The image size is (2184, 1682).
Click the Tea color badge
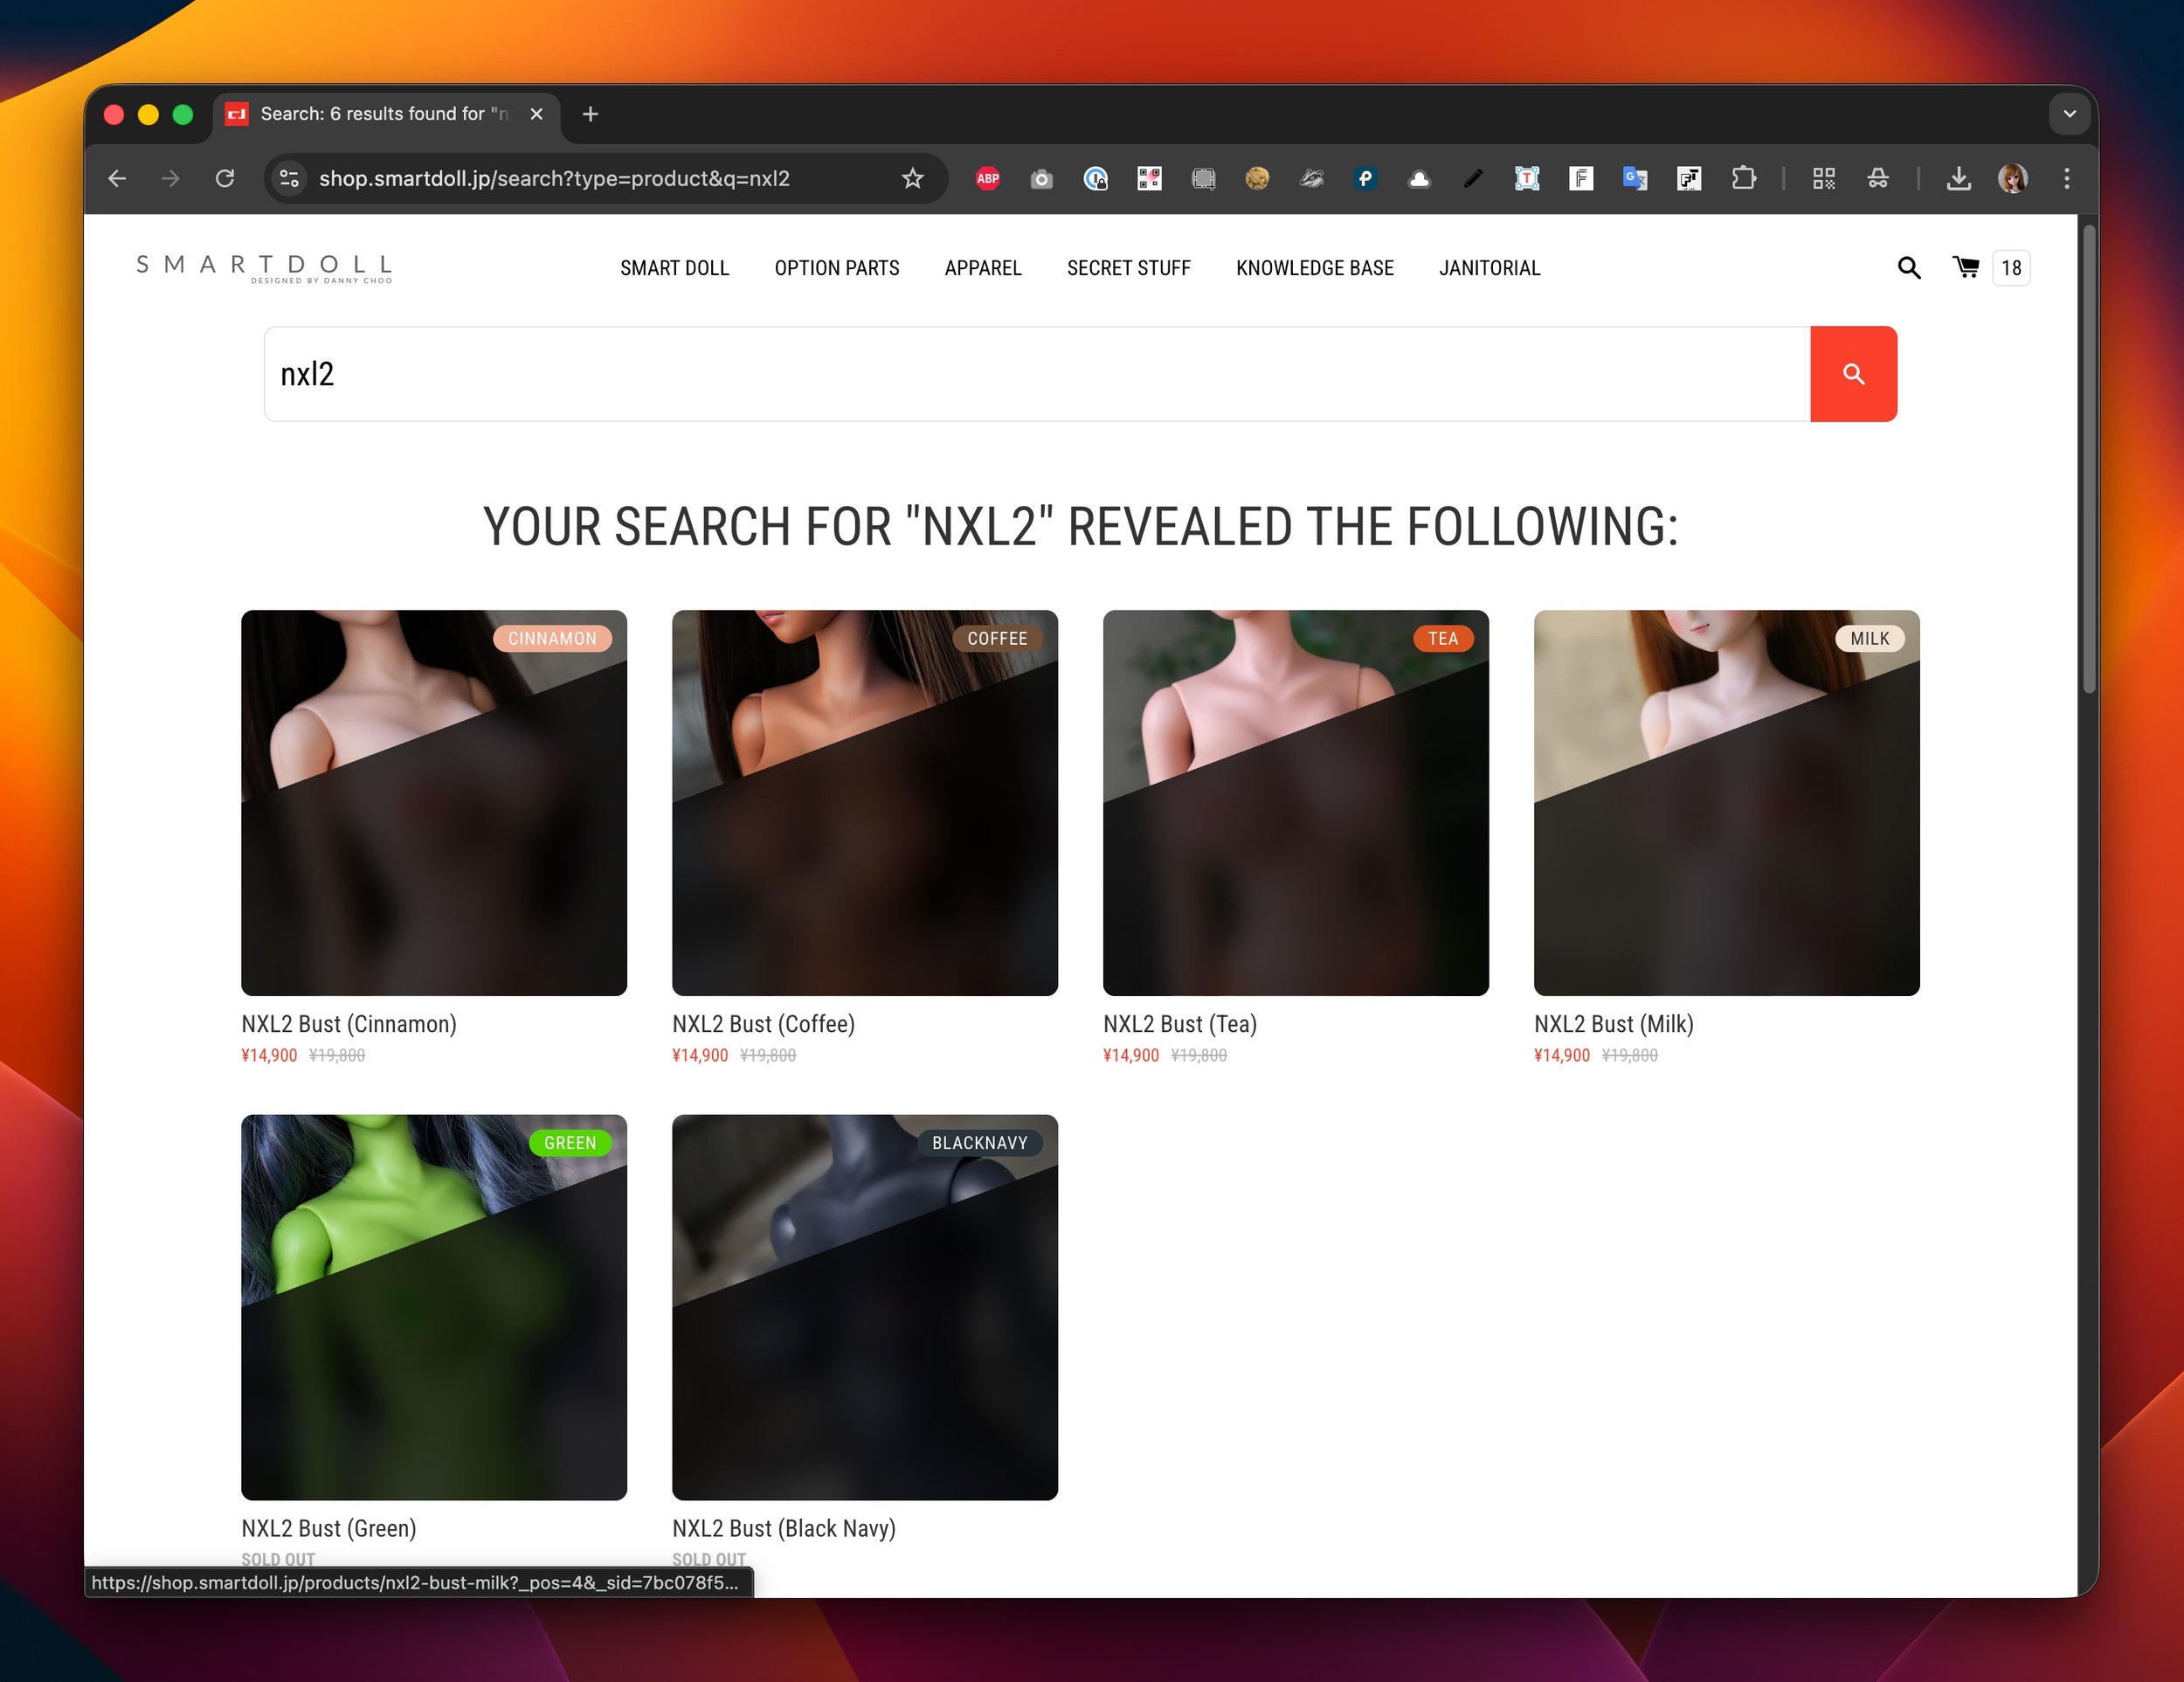pyautogui.click(x=1442, y=638)
